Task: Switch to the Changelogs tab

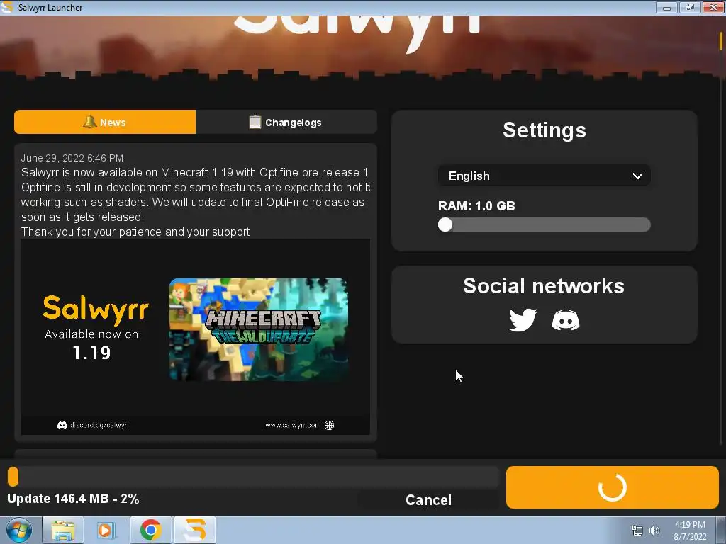Action: [x=286, y=122]
